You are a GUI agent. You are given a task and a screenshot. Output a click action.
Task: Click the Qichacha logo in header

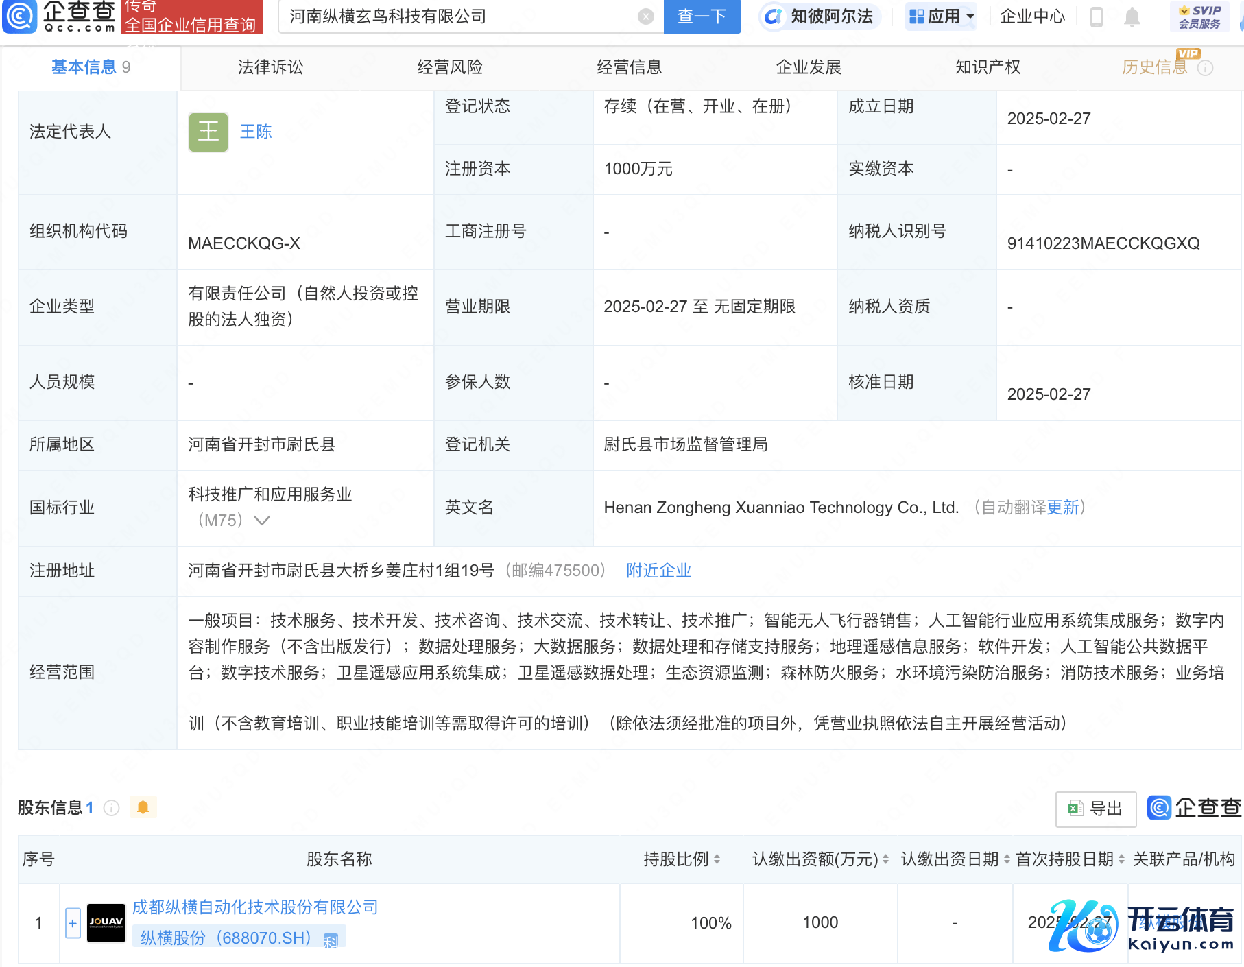(59, 16)
